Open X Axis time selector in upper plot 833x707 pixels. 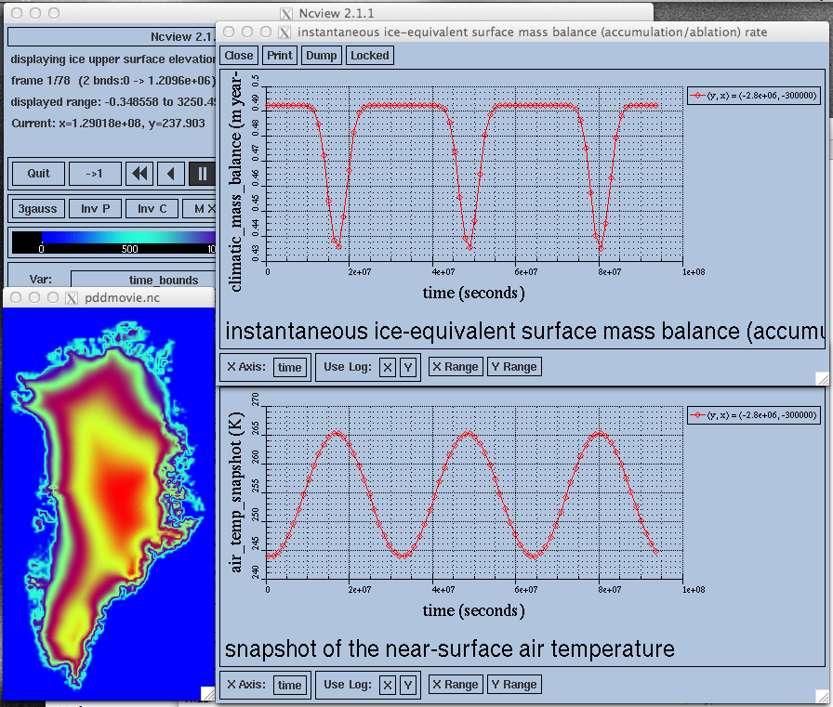click(x=289, y=367)
